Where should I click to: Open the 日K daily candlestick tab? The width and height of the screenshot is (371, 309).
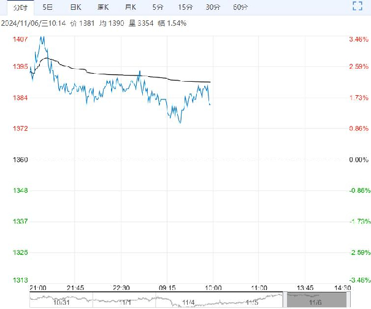[x=75, y=7]
